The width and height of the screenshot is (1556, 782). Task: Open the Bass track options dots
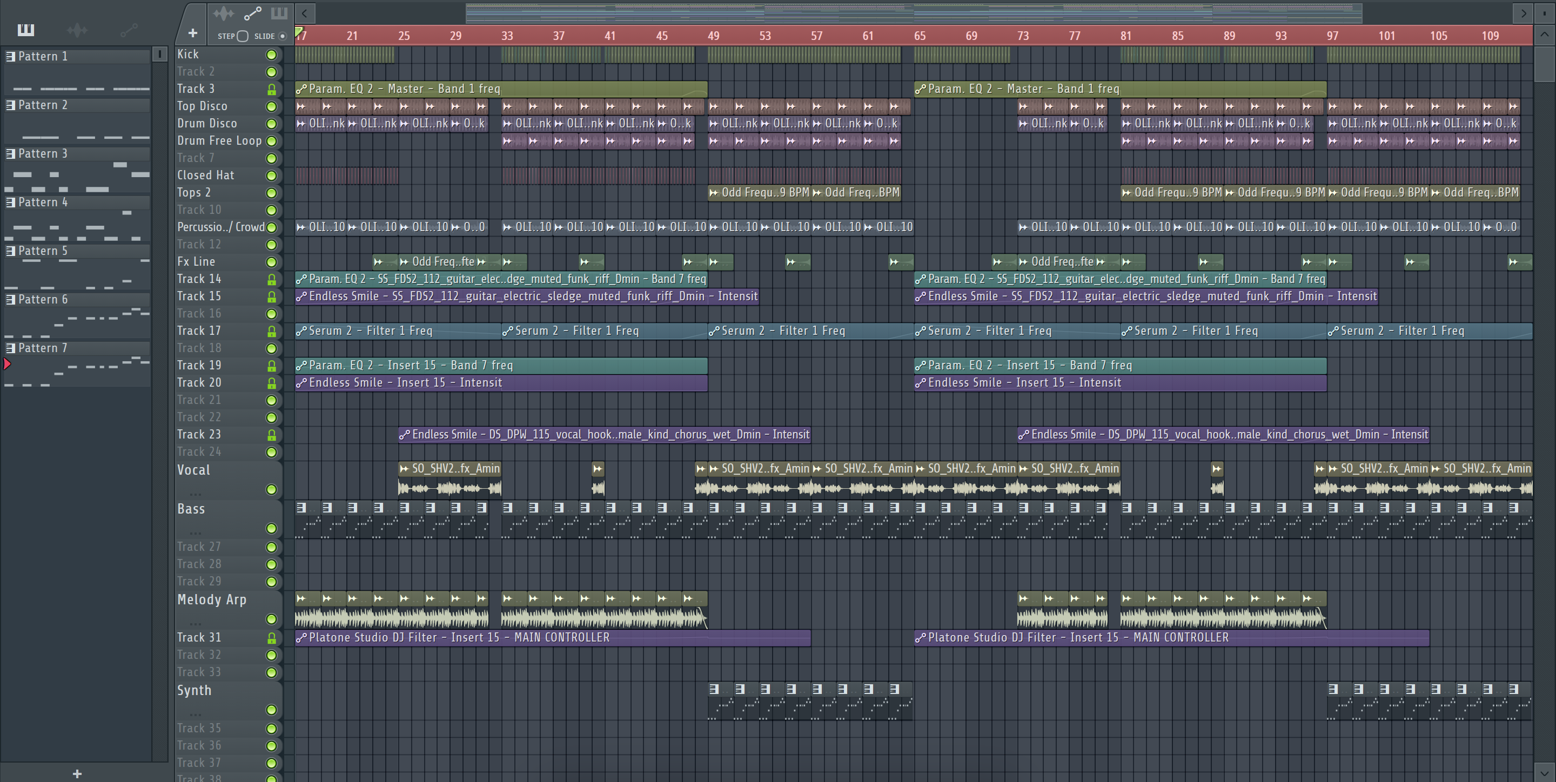(195, 532)
